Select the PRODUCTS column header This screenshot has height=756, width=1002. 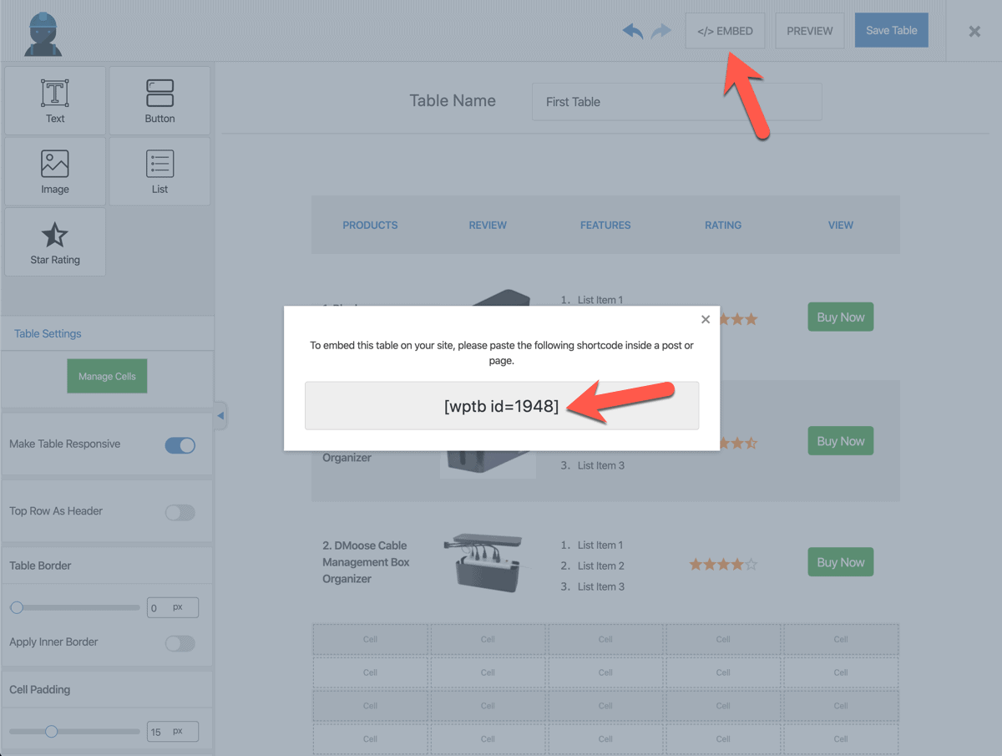[370, 225]
